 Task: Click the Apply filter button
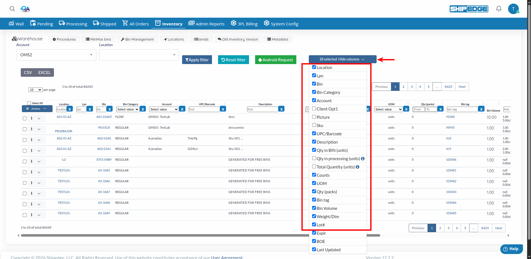197,60
